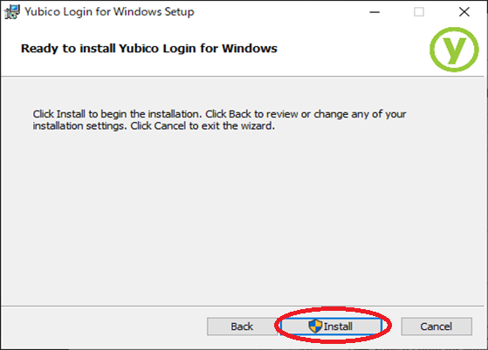
Task: Cancel the setup wizard
Action: coord(436,326)
